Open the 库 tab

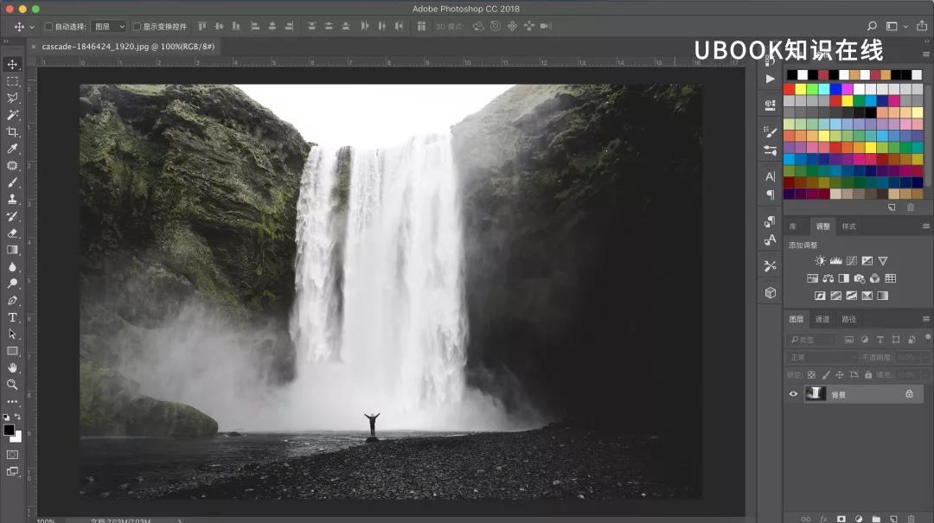click(793, 226)
